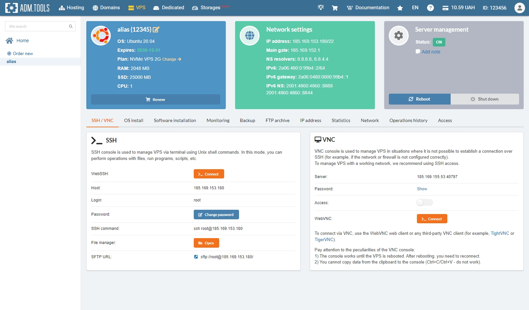Click the ADM.TOOLS logo
Image resolution: width=529 pixels, height=310 pixels.
pyautogui.click(x=27, y=8)
